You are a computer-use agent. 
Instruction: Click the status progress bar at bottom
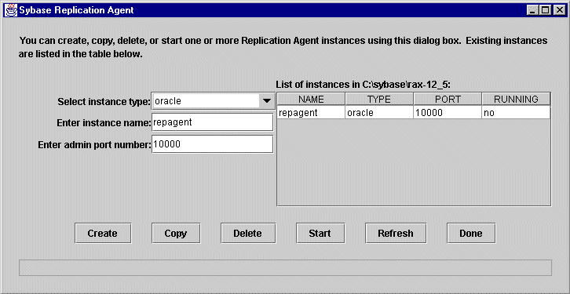[285, 267]
